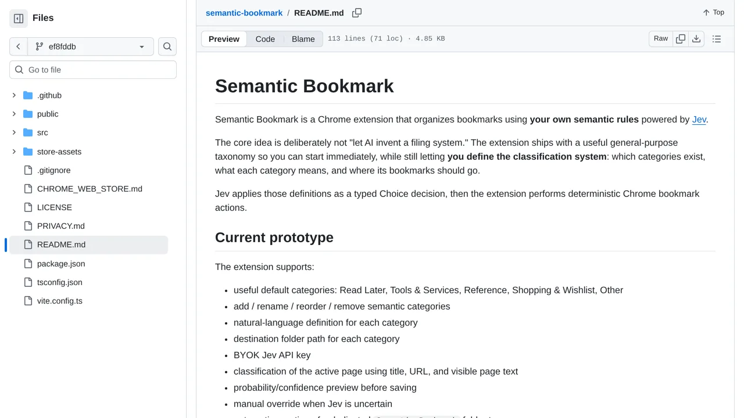Click 'probability/confidence preview before saving' bullet
Screen dimensions: 744x418
pos(325,388)
